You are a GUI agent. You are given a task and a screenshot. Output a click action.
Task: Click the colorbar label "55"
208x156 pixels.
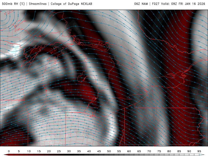[119, 151]
